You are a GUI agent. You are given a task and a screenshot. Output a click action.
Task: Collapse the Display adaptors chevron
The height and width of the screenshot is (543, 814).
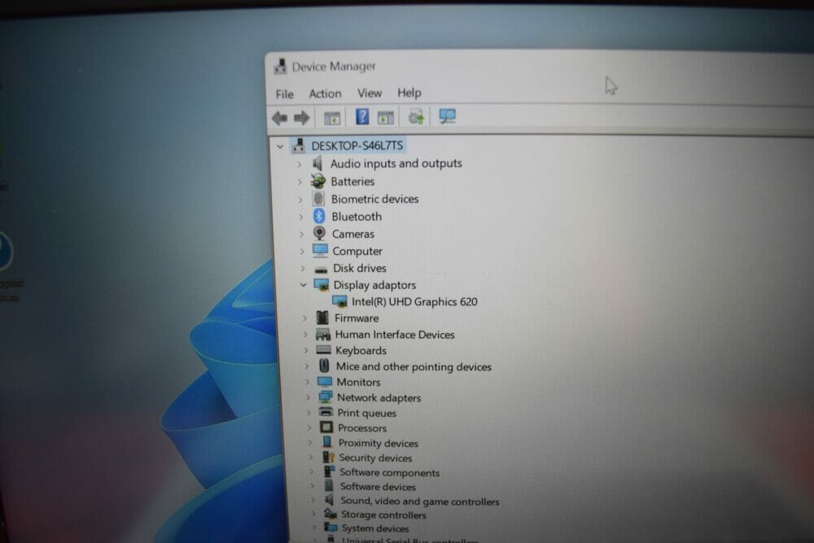303,285
